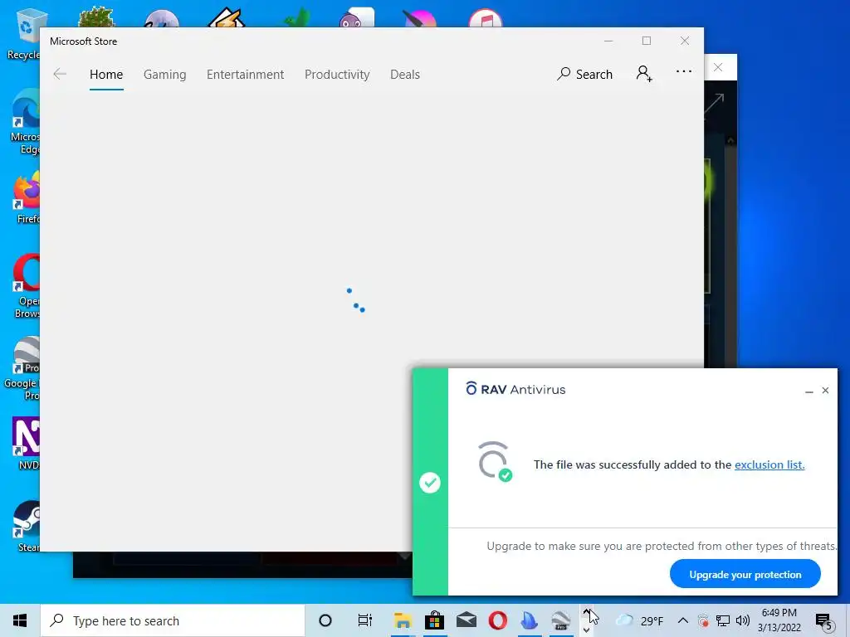This screenshot has width=850, height=637.
Task: Open the weather widget showing 29°F
Action: 640,620
